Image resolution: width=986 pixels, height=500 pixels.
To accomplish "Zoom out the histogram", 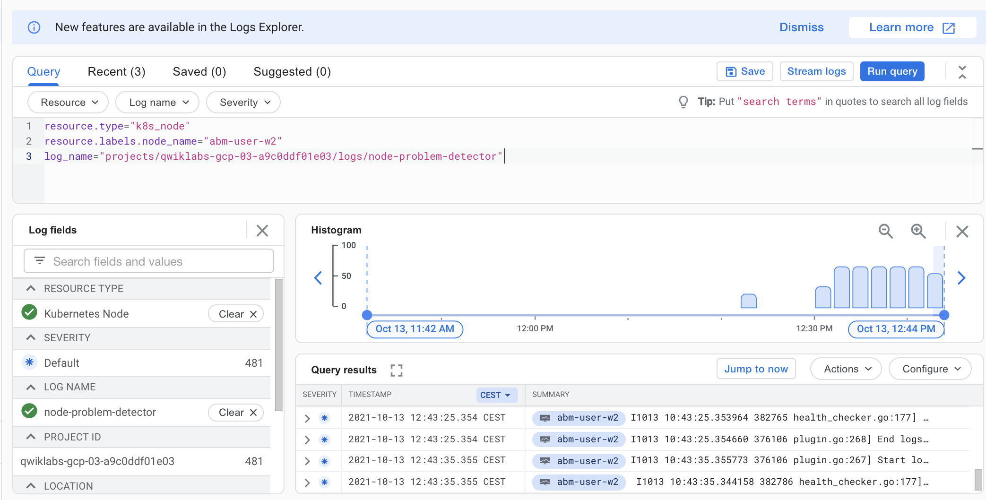I will click(x=885, y=231).
